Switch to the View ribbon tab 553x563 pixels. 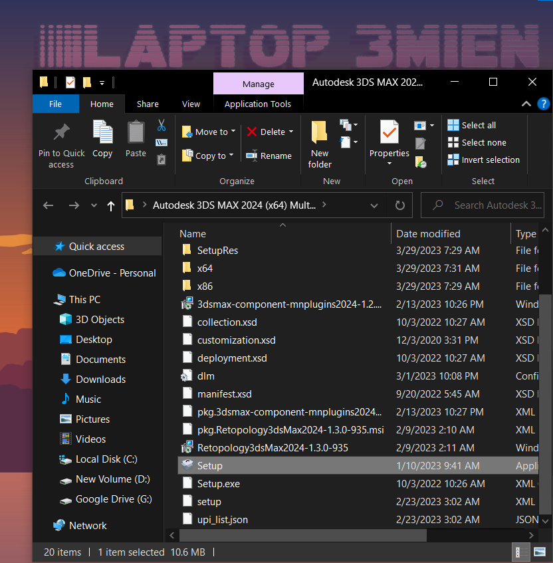[191, 104]
